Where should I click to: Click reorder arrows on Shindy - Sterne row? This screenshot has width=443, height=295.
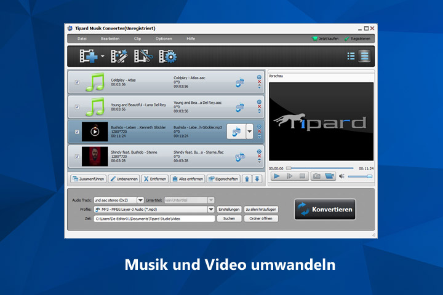(260, 161)
